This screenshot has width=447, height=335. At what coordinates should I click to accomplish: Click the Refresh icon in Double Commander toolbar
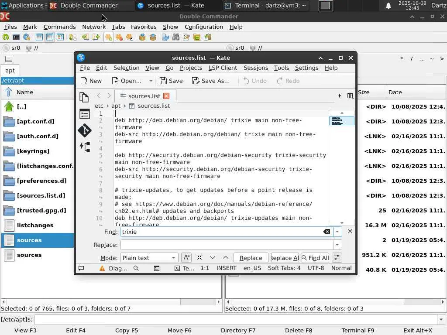[x=6, y=37]
